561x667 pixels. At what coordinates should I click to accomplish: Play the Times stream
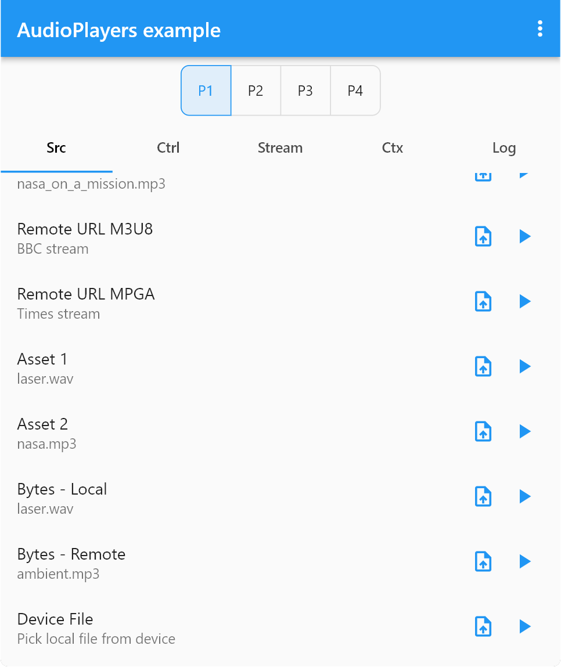point(524,301)
